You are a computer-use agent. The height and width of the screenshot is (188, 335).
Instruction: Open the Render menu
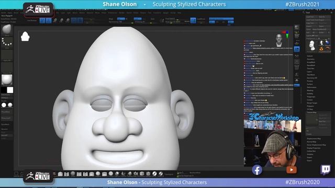pos(121,13)
